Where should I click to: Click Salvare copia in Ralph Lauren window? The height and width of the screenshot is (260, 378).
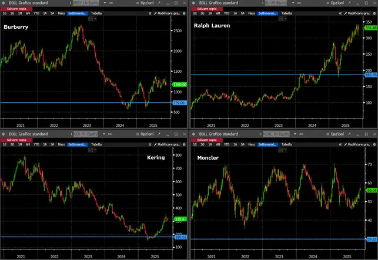(206, 9)
